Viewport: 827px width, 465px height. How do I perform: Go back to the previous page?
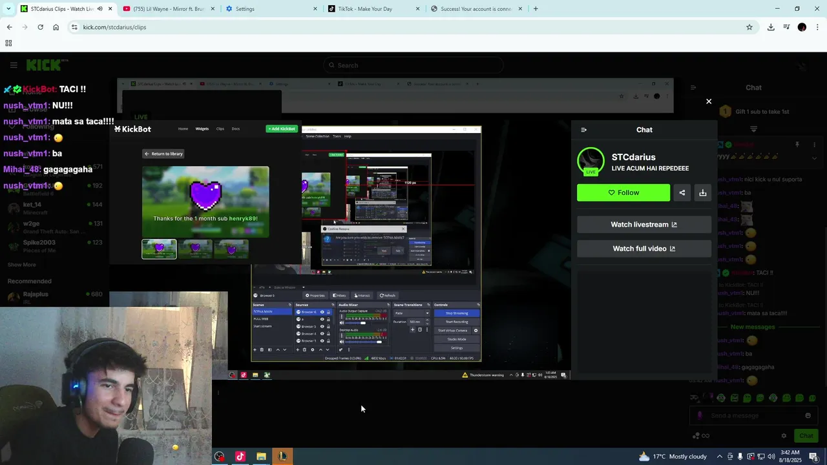tap(9, 27)
